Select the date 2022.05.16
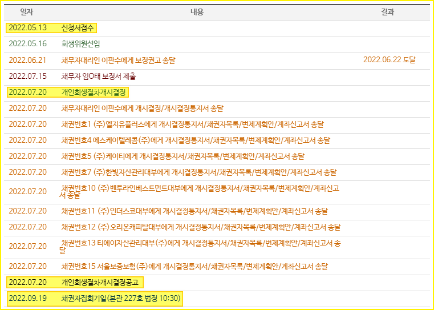This screenshot has height=310, width=434. (28, 44)
